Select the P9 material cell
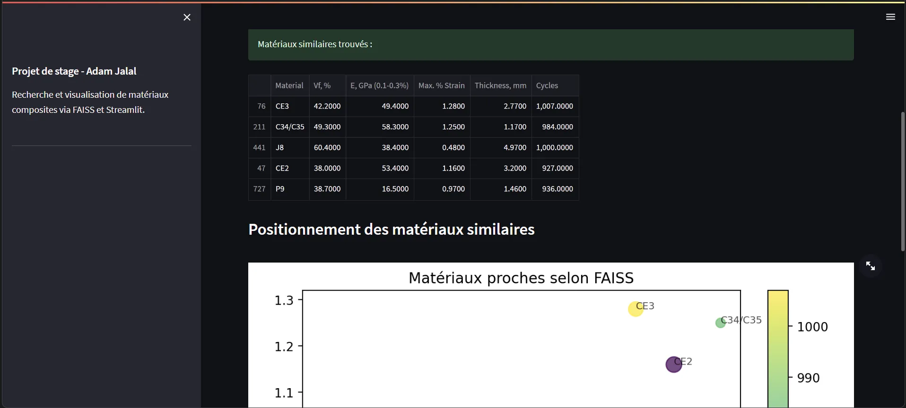The width and height of the screenshot is (906, 408). [290, 189]
